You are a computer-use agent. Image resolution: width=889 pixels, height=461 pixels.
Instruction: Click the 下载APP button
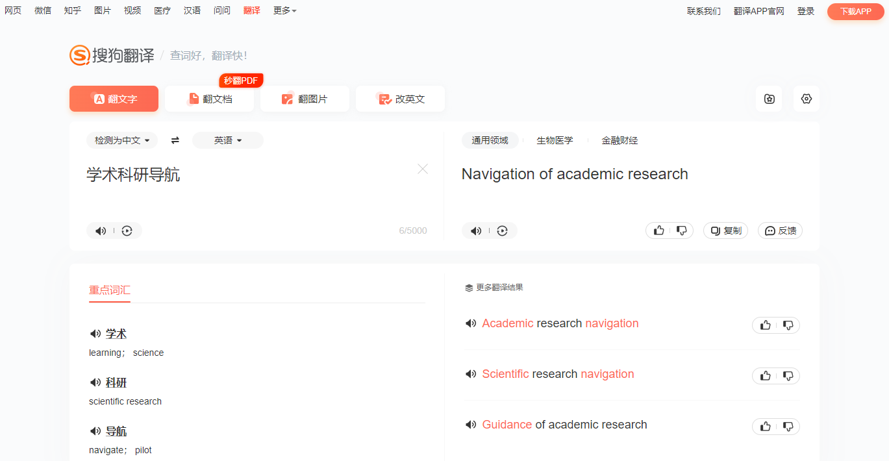click(856, 11)
